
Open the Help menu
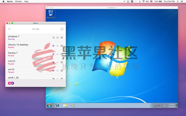(x=26, y=2)
